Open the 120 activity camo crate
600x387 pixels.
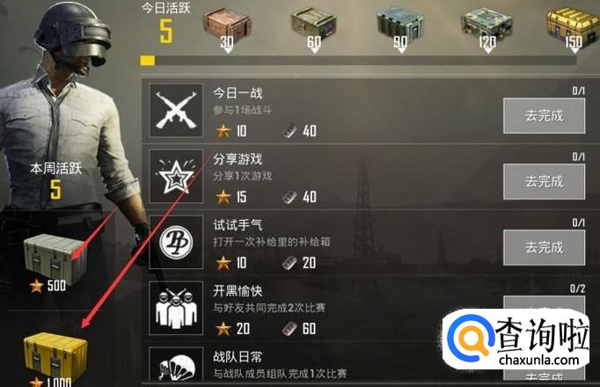[x=487, y=26]
